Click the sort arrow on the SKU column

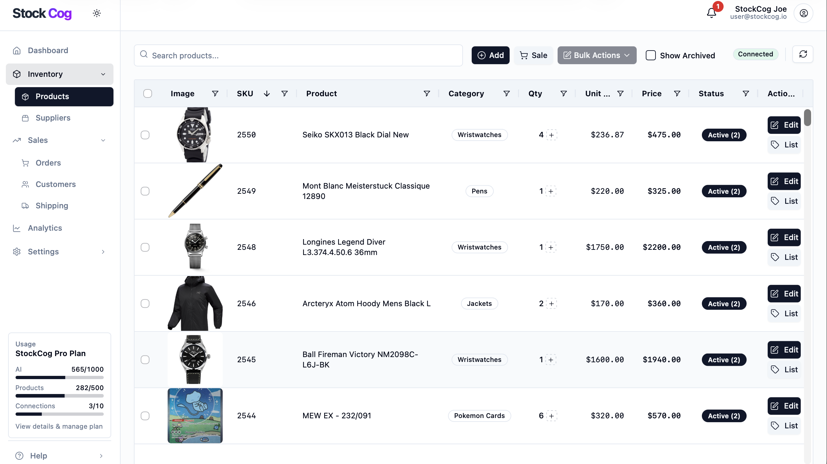click(x=266, y=94)
